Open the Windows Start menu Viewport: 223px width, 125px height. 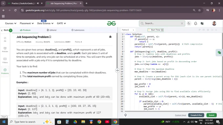(x=4, y=122)
